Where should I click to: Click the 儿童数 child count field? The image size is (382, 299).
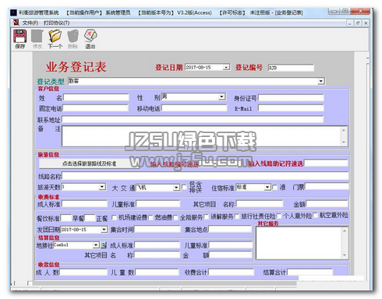(x=157, y=272)
